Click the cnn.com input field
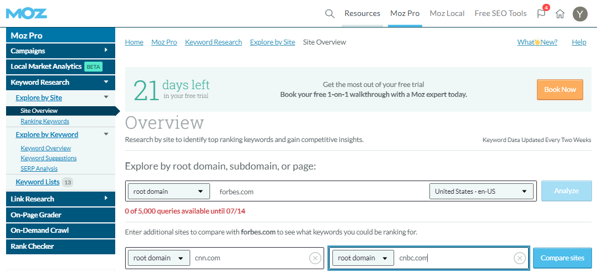 [250, 258]
